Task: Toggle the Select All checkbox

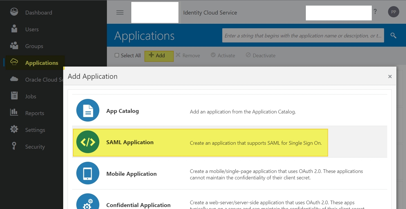Action: pos(117,55)
